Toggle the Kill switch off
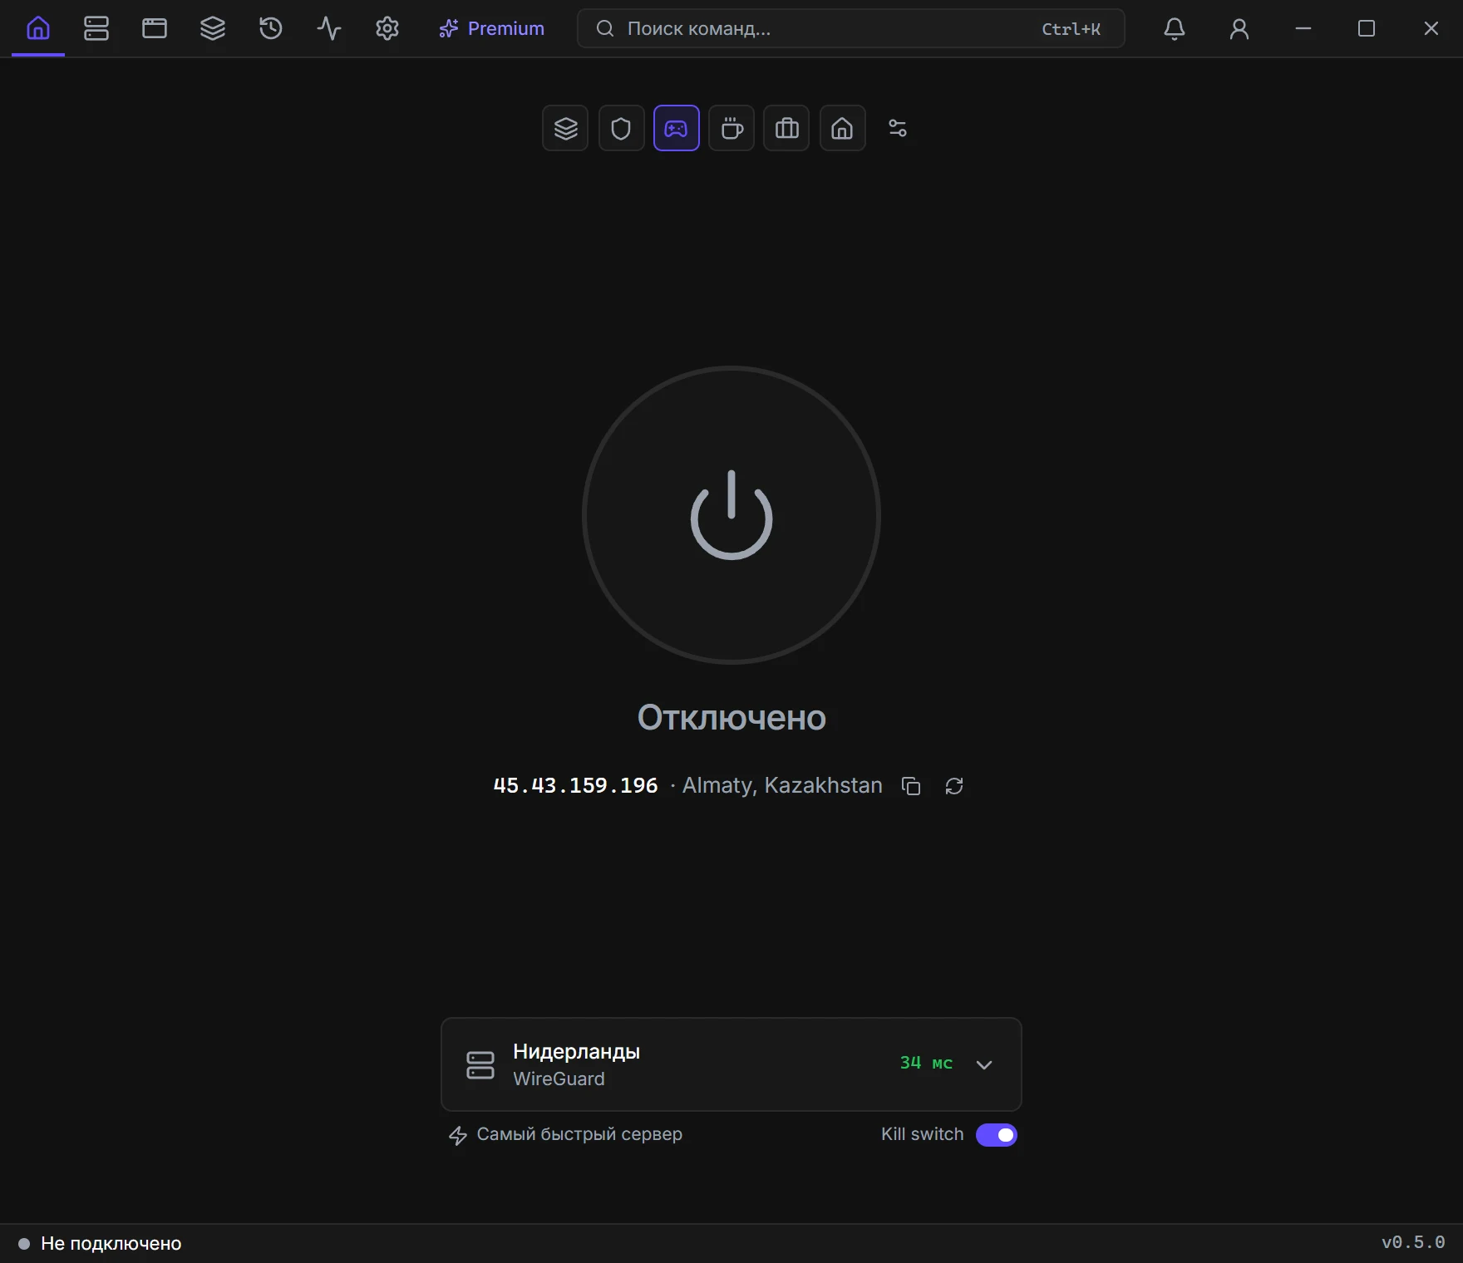1463x1263 pixels. pos(997,1134)
